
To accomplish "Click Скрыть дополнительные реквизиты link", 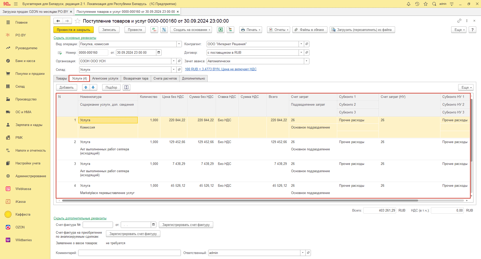I will pyautogui.click(x=80, y=218).
